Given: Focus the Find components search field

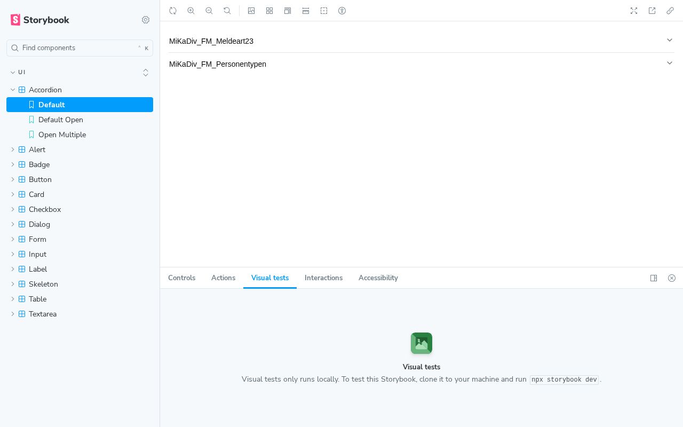Looking at the screenshot, I should [80, 48].
